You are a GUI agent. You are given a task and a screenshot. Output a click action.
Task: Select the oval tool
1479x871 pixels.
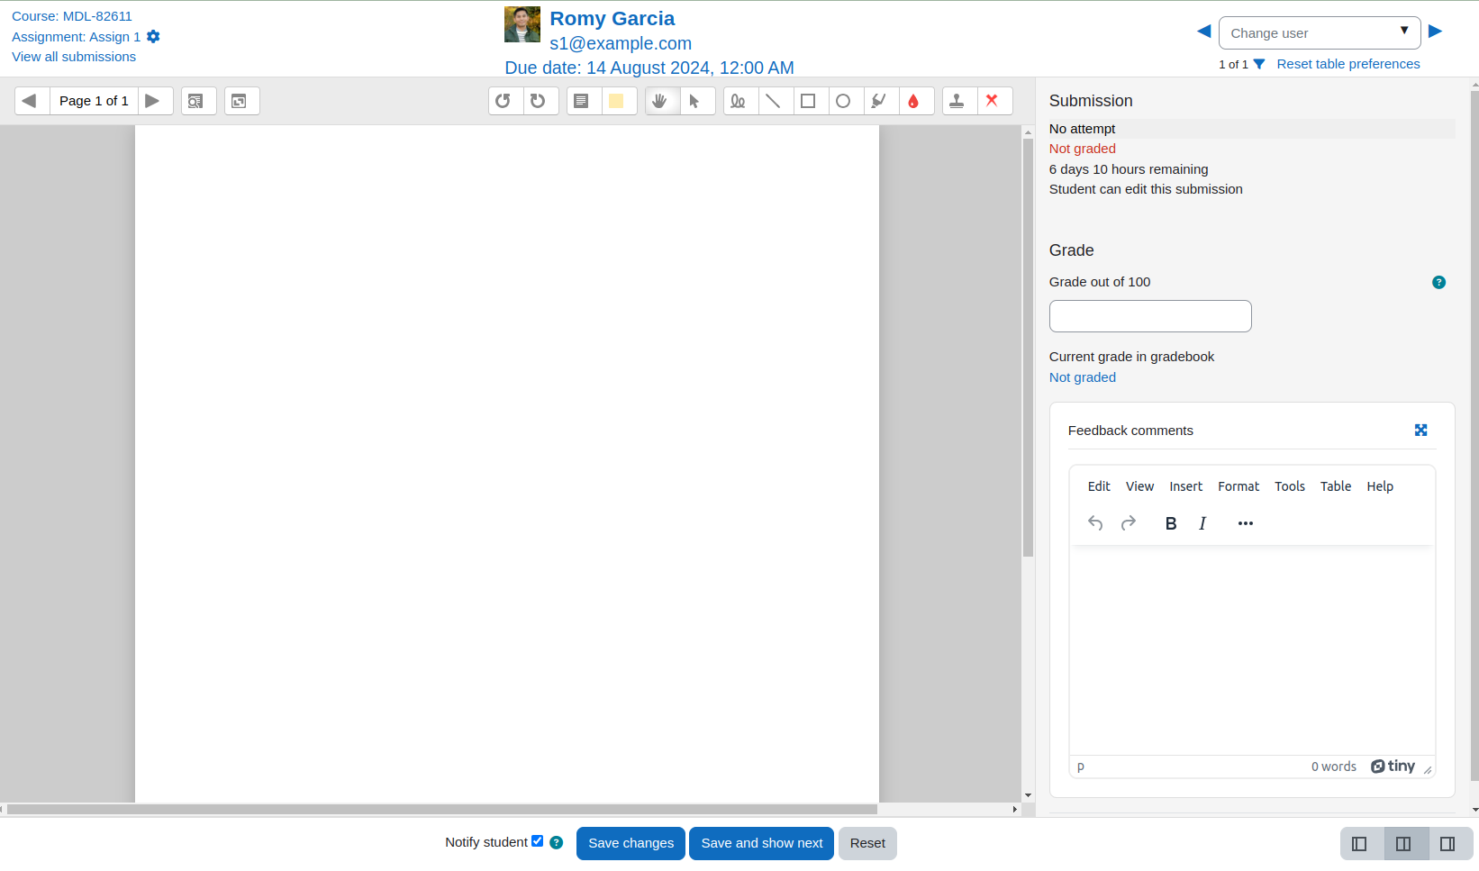point(845,101)
